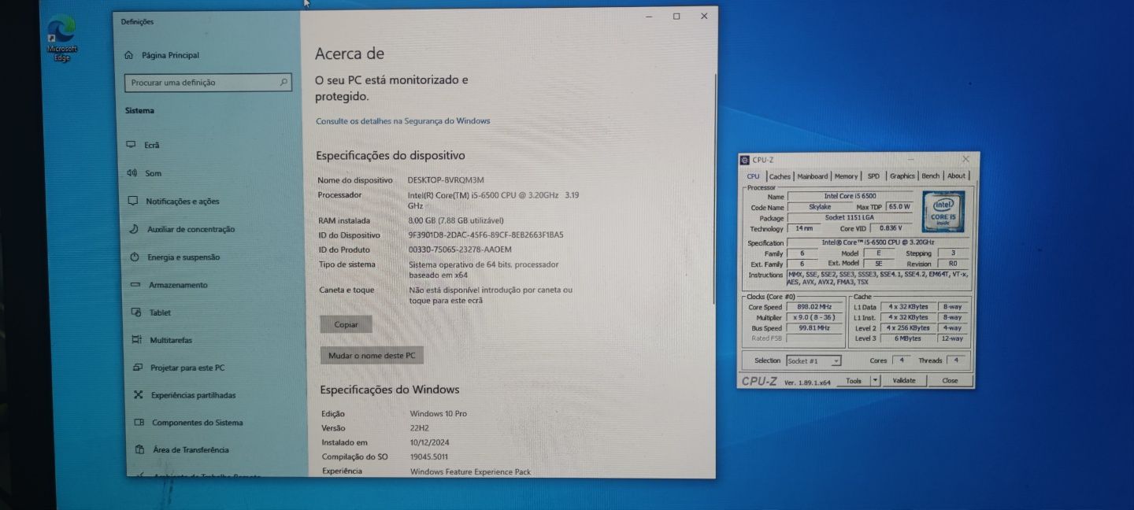Open Microsoft Edge desktop shortcut
1134x510 pixels.
coord(61,38)
